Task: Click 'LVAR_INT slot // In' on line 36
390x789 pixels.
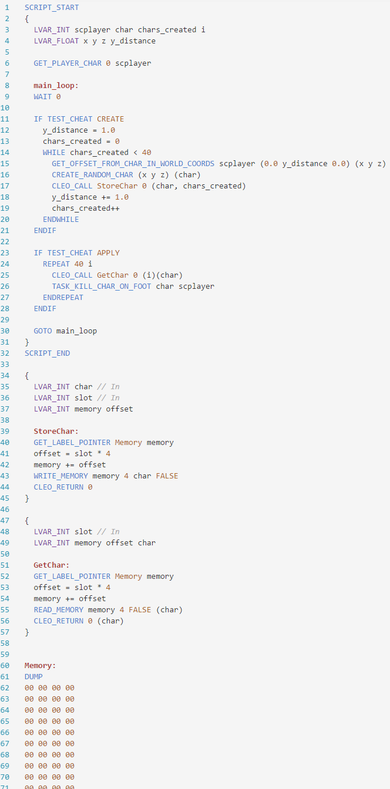Action: click(x=76, y=398)
